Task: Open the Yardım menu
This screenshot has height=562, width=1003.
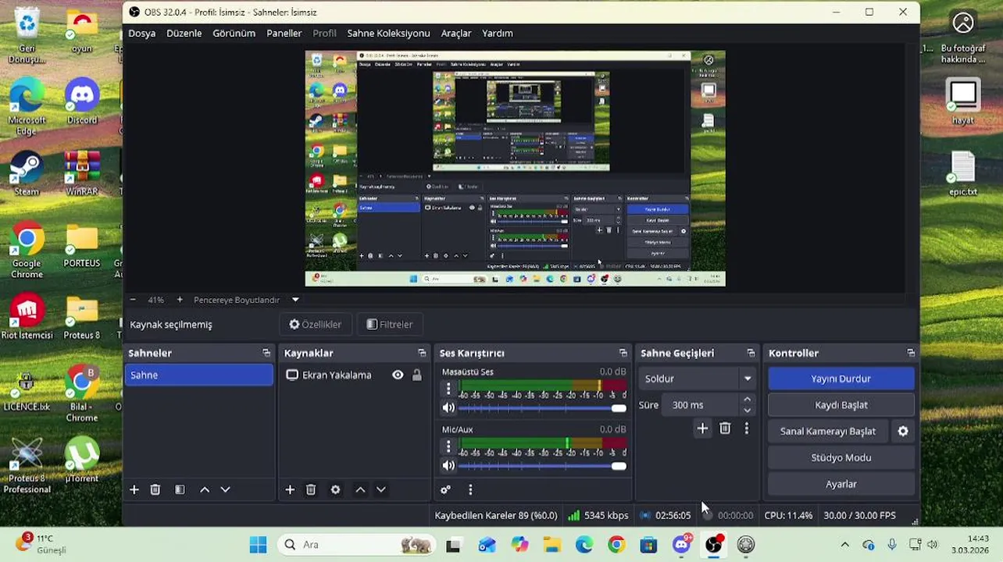Action: 498,33
